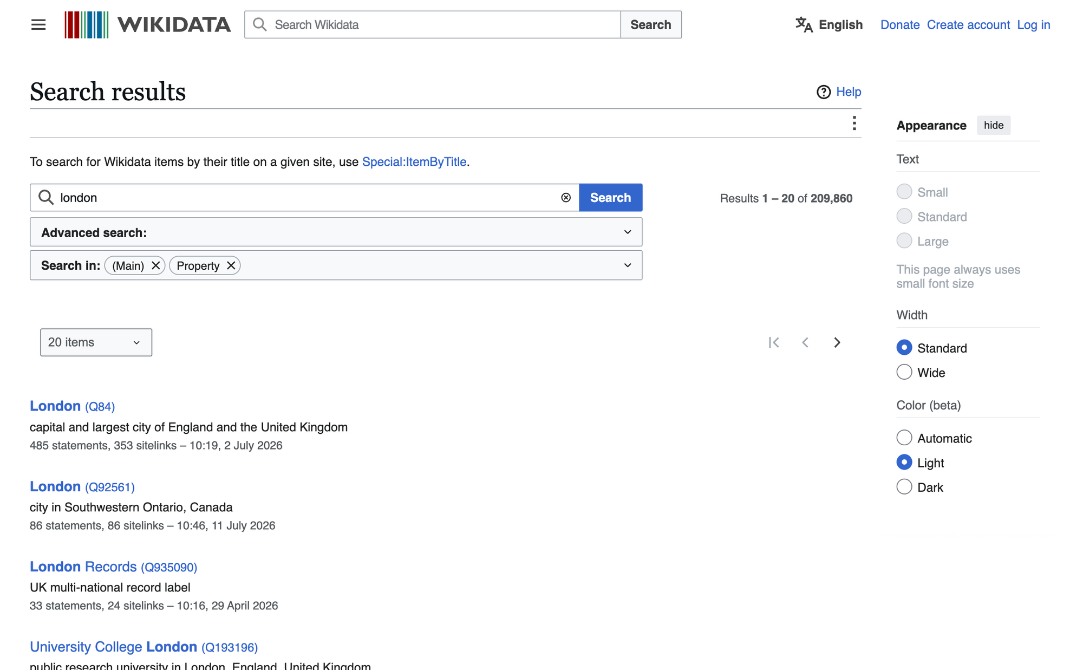Select Small text size
This screenshot has width=1083, height=670.
click(x=904, y=192)
